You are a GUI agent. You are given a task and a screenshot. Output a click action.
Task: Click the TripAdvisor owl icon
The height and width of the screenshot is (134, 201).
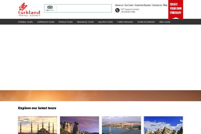pyautogui.click(x=50, y=7)
